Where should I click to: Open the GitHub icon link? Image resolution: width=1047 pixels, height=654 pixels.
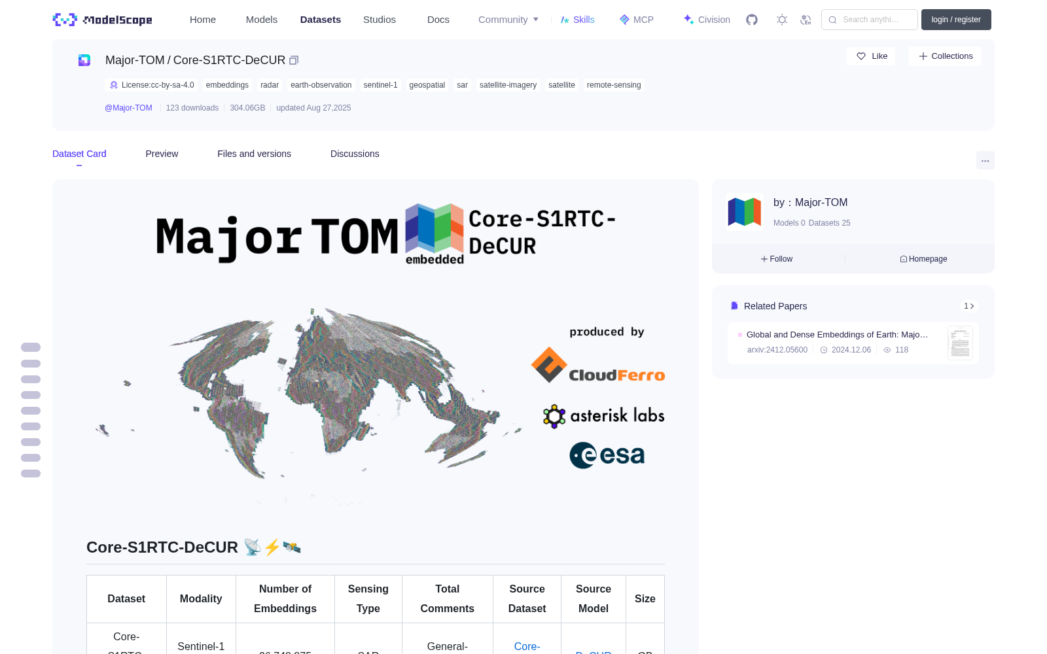pos(752,20)
